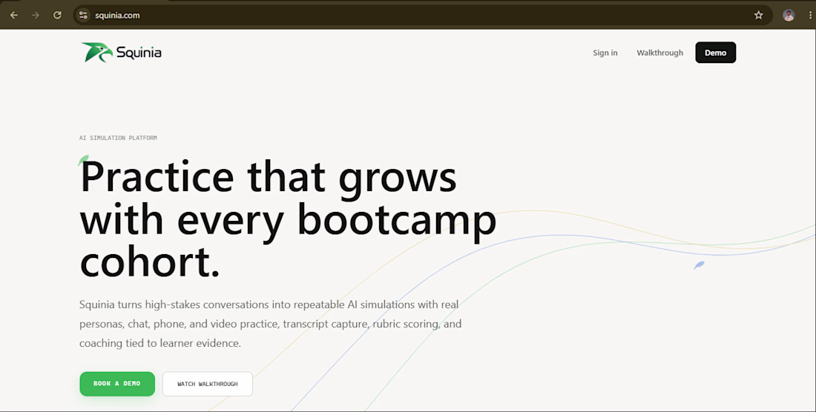Open site information icon beside the URL
Viewport: 816px width, 412px height.
[83, 15]
